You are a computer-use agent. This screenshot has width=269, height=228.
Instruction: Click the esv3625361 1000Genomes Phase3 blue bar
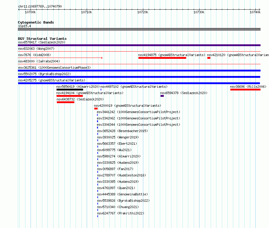click(x=139, y=71)
